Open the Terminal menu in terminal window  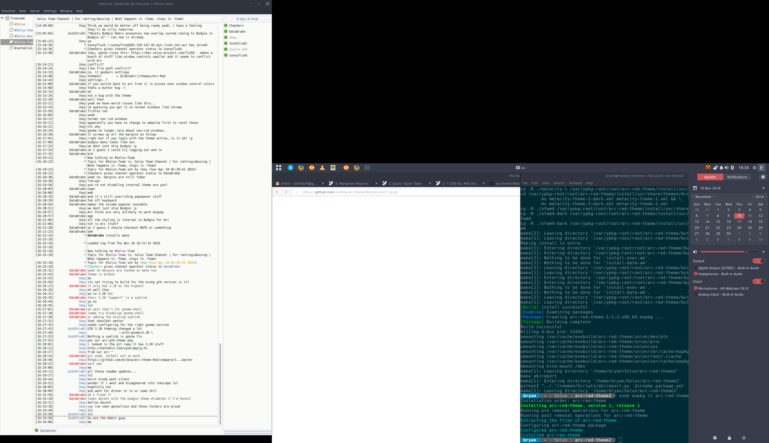point(575,183)
